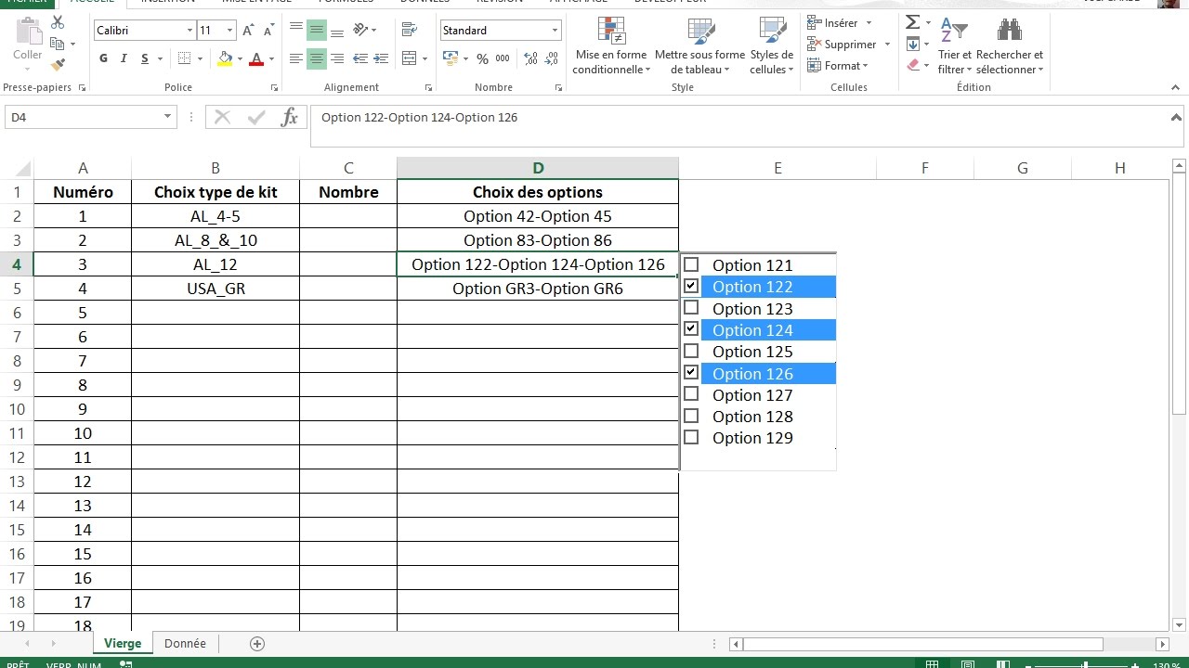This screenshot has width=1189, height=668.
Task: Click the middle align icon
Action: point(317,31)
